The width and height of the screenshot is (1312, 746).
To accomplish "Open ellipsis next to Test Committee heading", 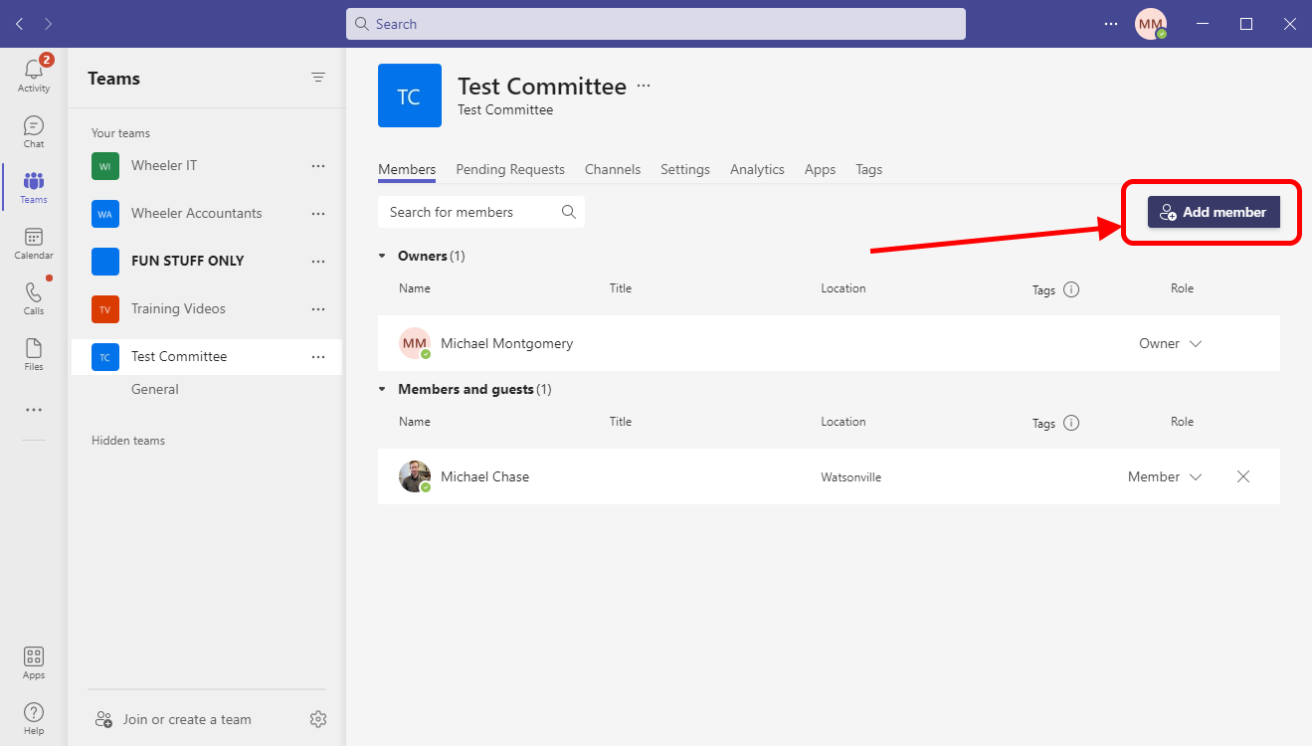I will coord(644,87).
